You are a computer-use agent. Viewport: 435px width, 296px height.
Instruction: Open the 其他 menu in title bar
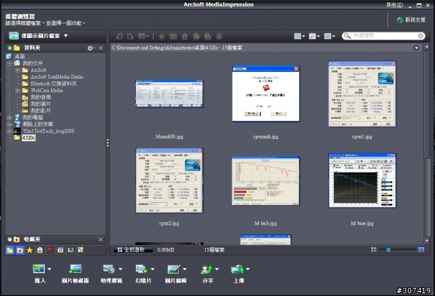tap(394, 5)
